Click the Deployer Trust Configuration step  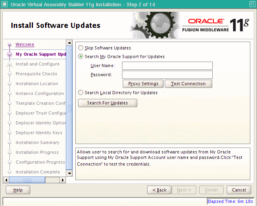[41, 113]
